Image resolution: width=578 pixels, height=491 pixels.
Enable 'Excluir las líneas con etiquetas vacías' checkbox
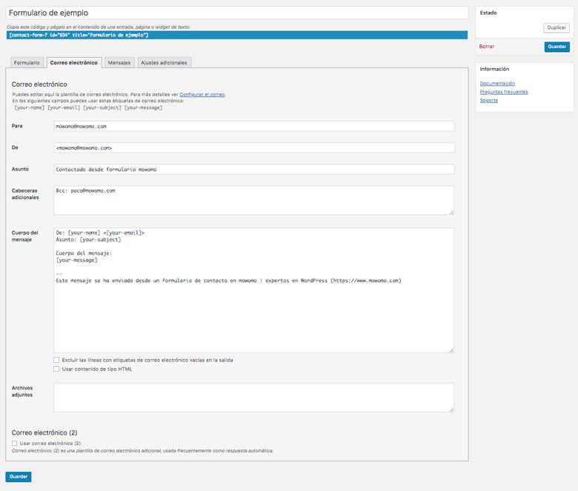pyautogui.click(x=56, y=360)
